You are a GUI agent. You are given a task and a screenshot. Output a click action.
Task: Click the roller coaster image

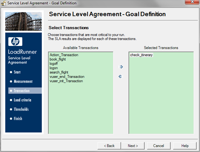click(24, 21)
